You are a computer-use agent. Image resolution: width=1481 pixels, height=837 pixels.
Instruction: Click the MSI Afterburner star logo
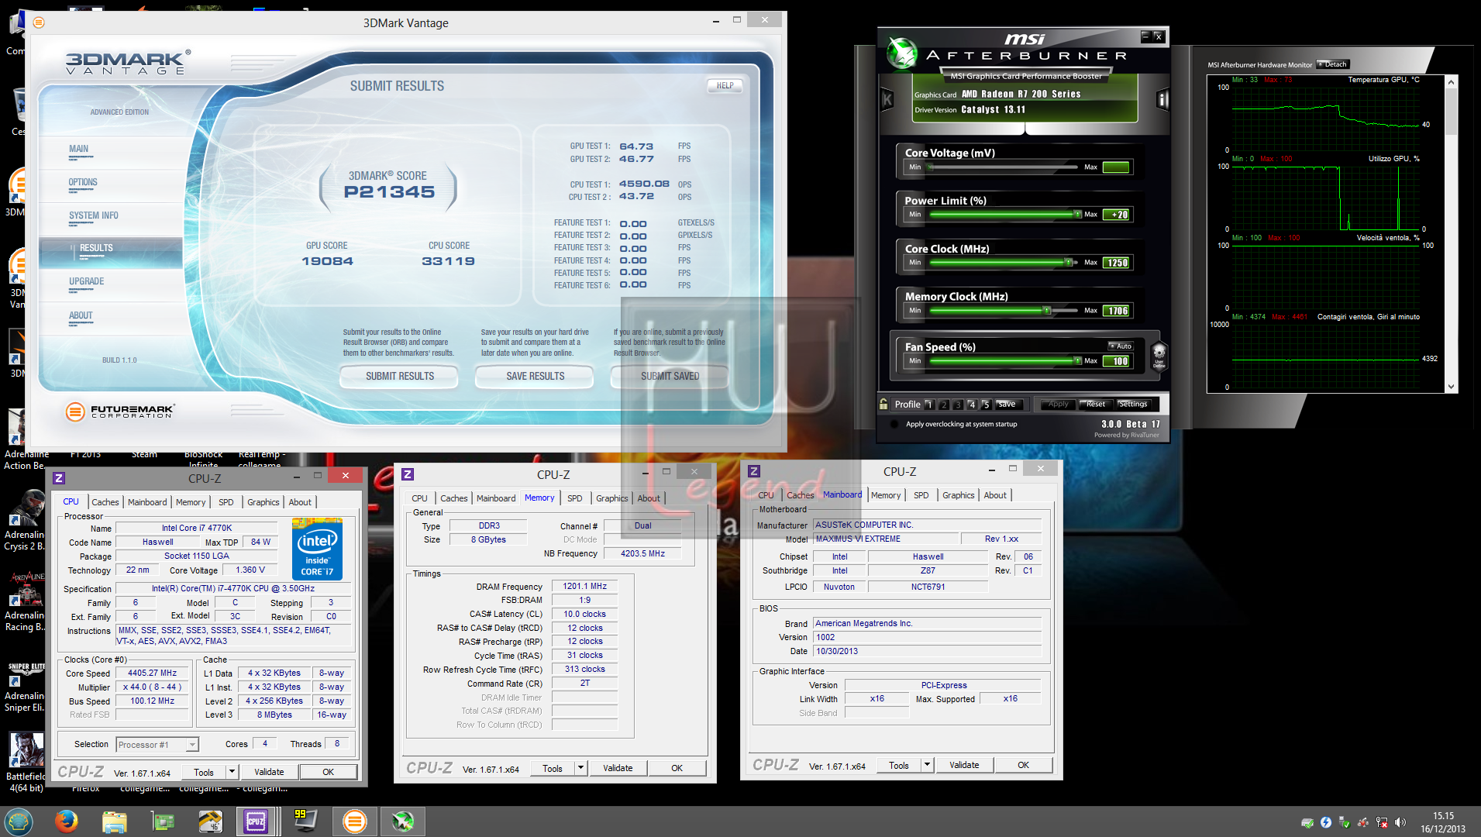coord(902,53)
